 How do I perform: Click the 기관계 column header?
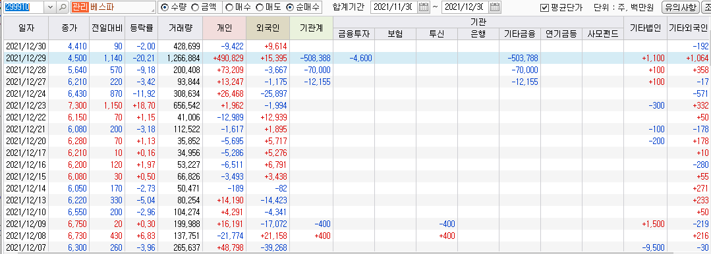311,28
